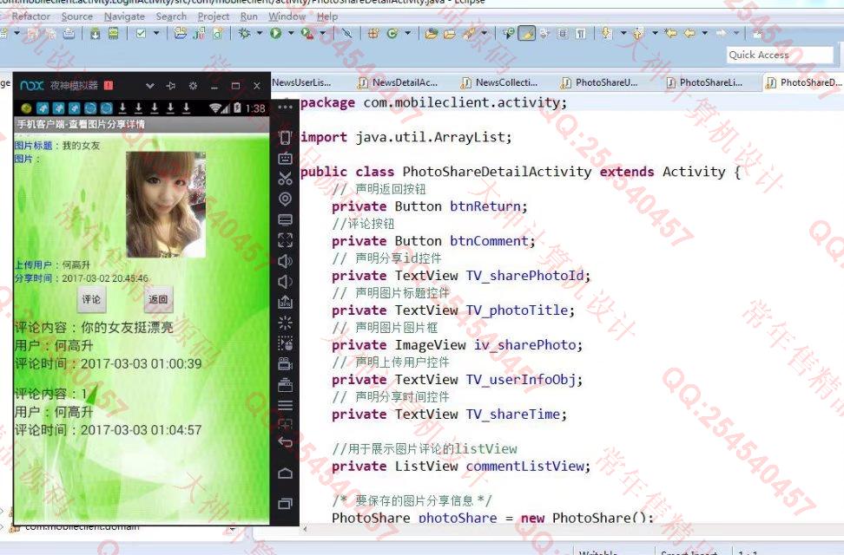844x555 pixels.
Task: Click the Nox volume up icon
Action: 286,261
